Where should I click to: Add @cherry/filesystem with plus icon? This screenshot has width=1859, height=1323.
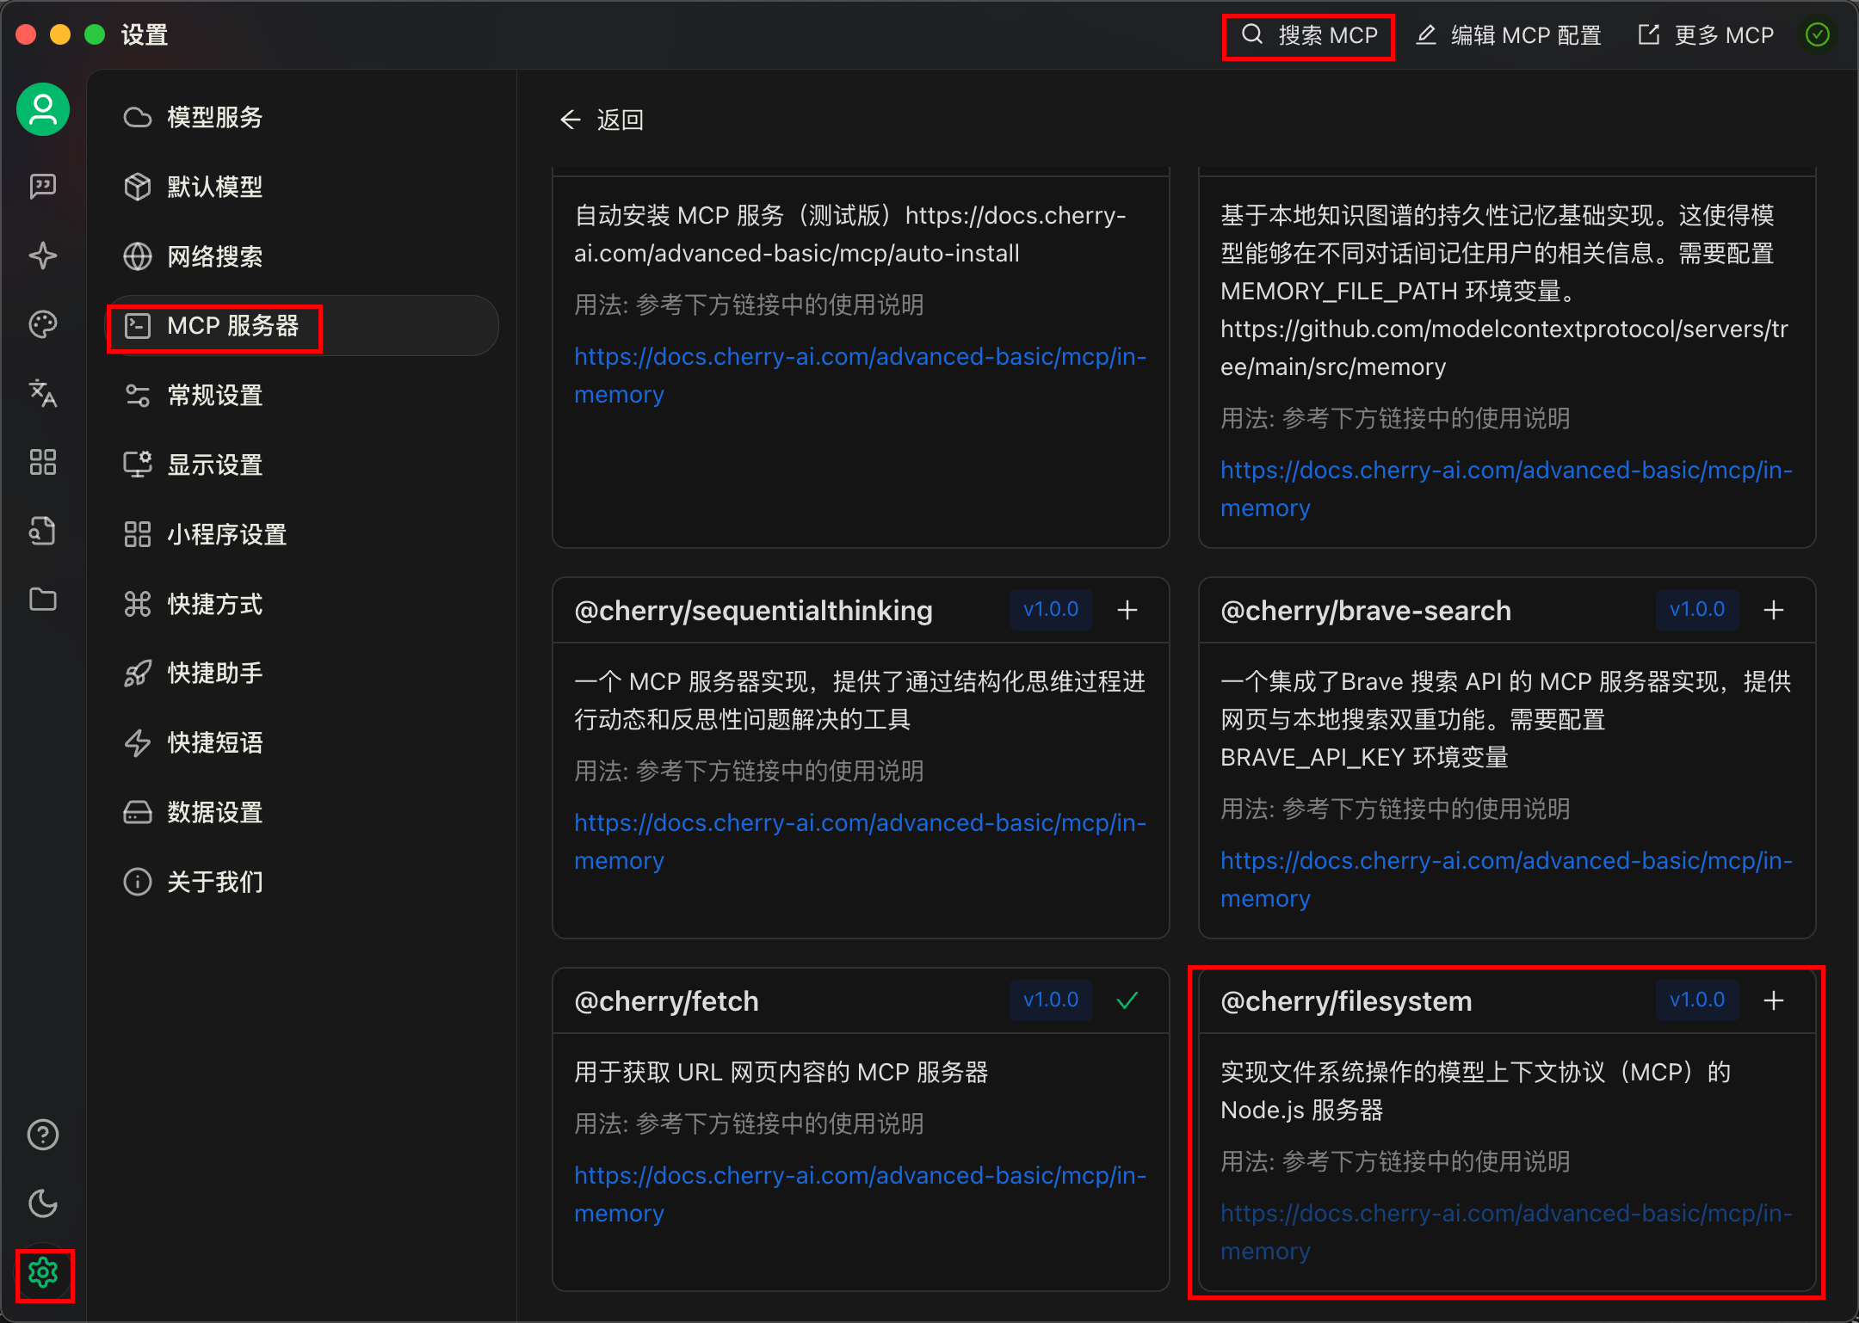(1774, 1000)
